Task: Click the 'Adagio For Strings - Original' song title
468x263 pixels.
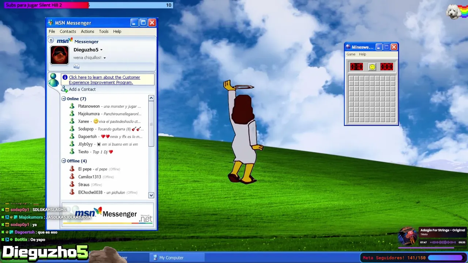Action: click(x=442, y=230)
